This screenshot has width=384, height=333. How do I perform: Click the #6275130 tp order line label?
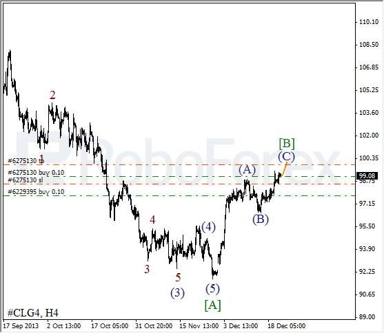click(x=26, y=161)
